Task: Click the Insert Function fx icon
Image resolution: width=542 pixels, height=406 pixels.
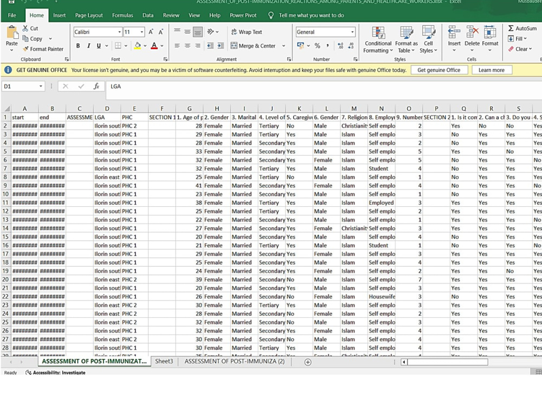Action: click(x=96, y=86)
